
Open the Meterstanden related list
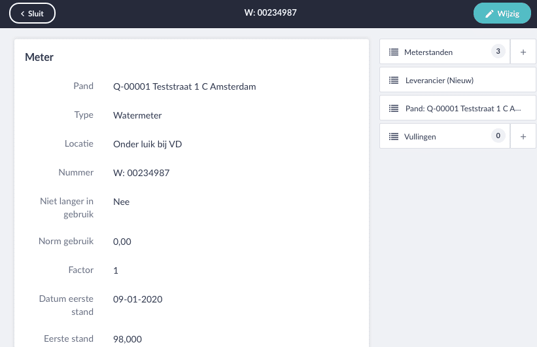[x=445, y=52]
